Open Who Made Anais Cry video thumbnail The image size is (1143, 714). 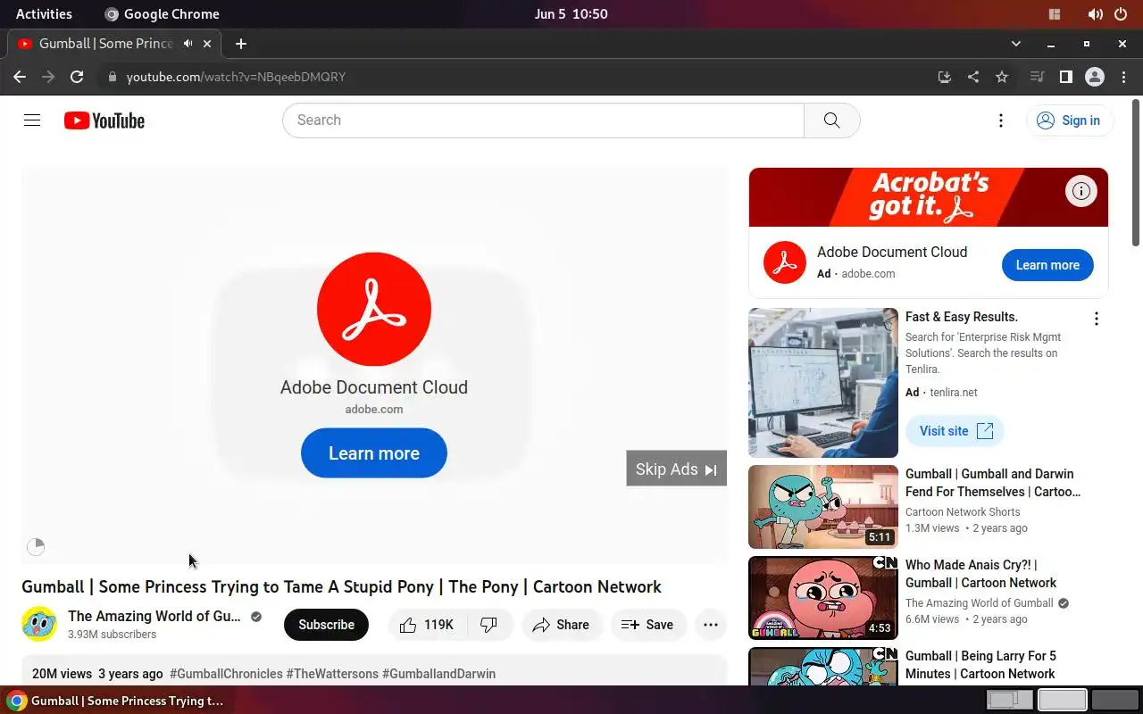(823, 598)
